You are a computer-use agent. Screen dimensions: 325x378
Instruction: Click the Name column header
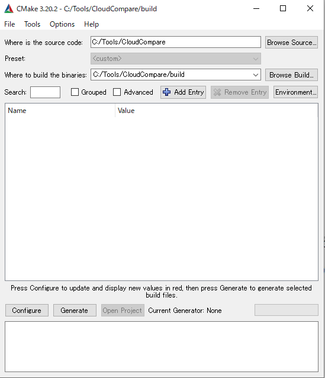[x=60, y=111]
